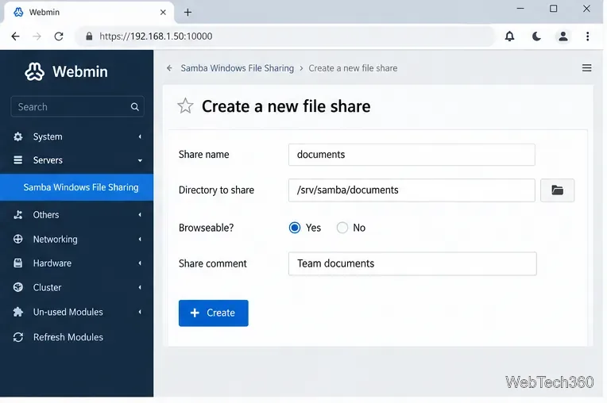The width and height of the screenshot is (607, 403).
Task: Open the hamburger menu at top right of the page
Action: click(x=586, y=68)
